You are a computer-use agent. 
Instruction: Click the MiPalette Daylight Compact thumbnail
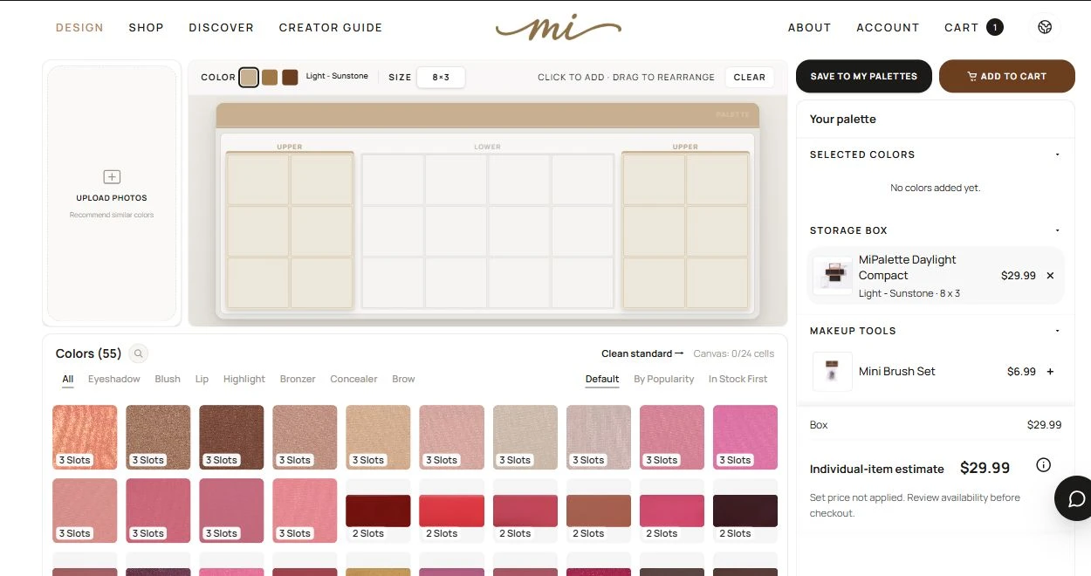[x=833, y=276]
